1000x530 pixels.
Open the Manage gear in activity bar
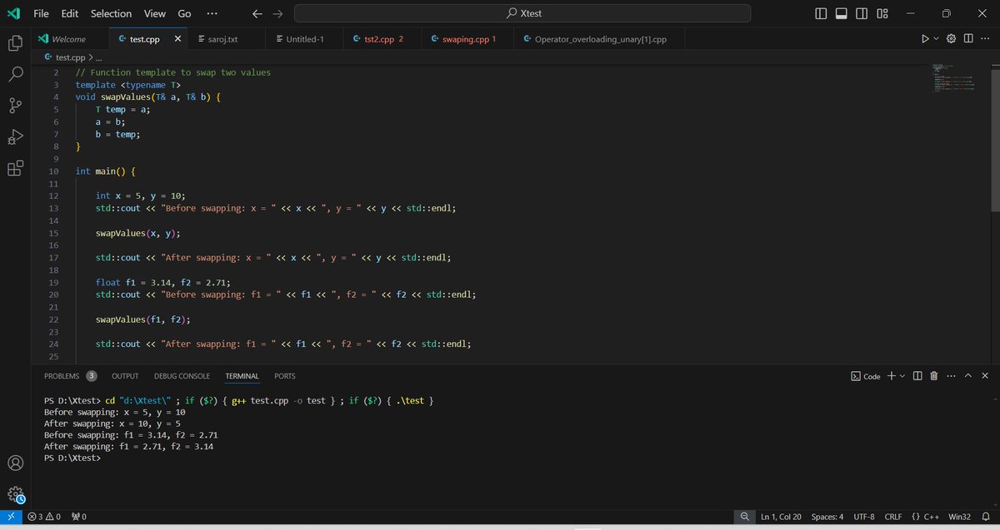(x=15, y=494)
